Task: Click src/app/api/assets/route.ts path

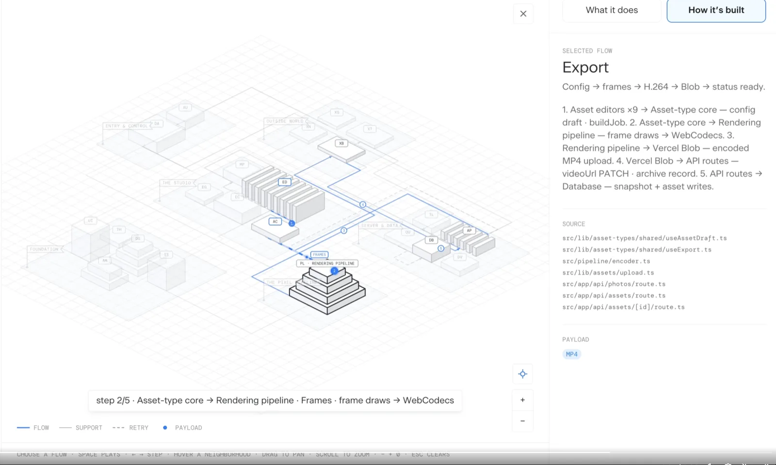Action: click(614, 296)
